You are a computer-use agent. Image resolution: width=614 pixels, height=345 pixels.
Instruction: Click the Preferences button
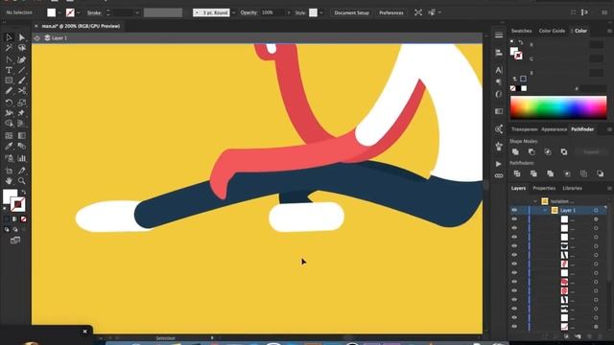pos(390,12)
